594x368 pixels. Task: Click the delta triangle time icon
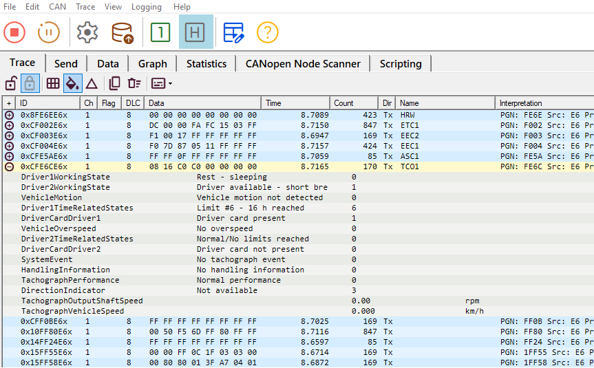tap(92, 83)
